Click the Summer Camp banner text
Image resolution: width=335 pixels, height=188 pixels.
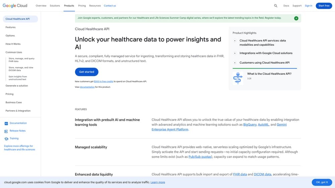coord(179,18)
